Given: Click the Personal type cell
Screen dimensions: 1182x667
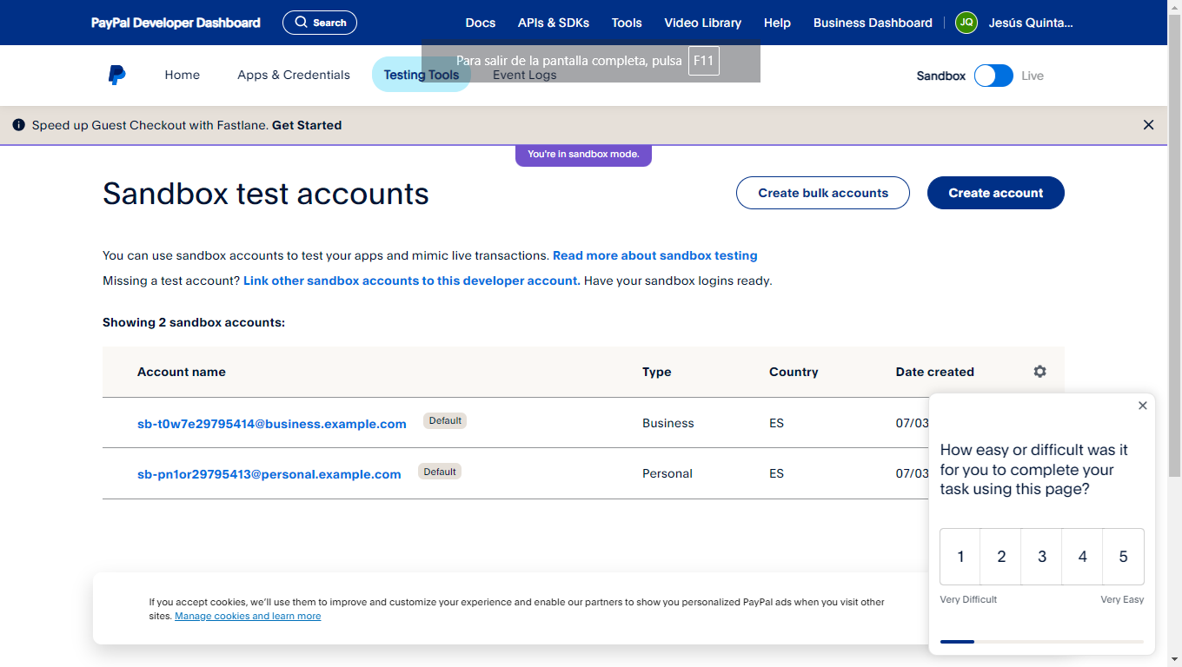Looking at the screenshot, I should coord(667,473).
